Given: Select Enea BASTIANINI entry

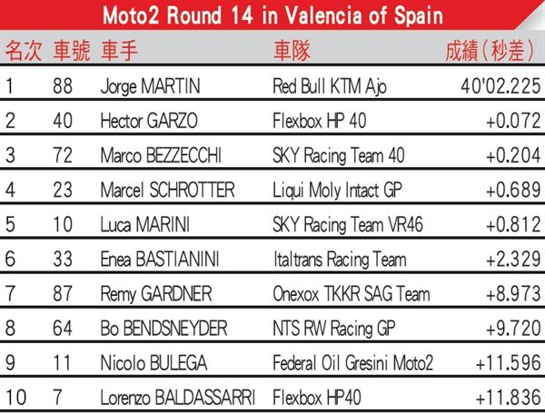Looking at the screenshot, I should pyautogui.click(x=160, y=259).
